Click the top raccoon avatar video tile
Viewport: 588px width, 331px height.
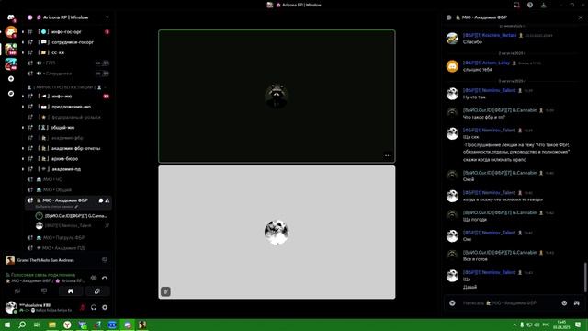[x=277, y=97]
